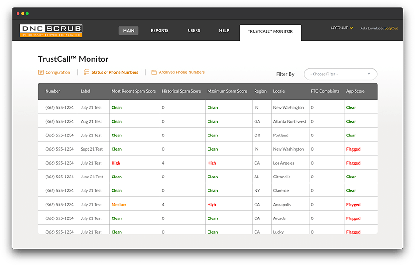Click Maximum Spam Score High for Los Angeles
This screenshot has height=265, width=415.
click(212, 163)
